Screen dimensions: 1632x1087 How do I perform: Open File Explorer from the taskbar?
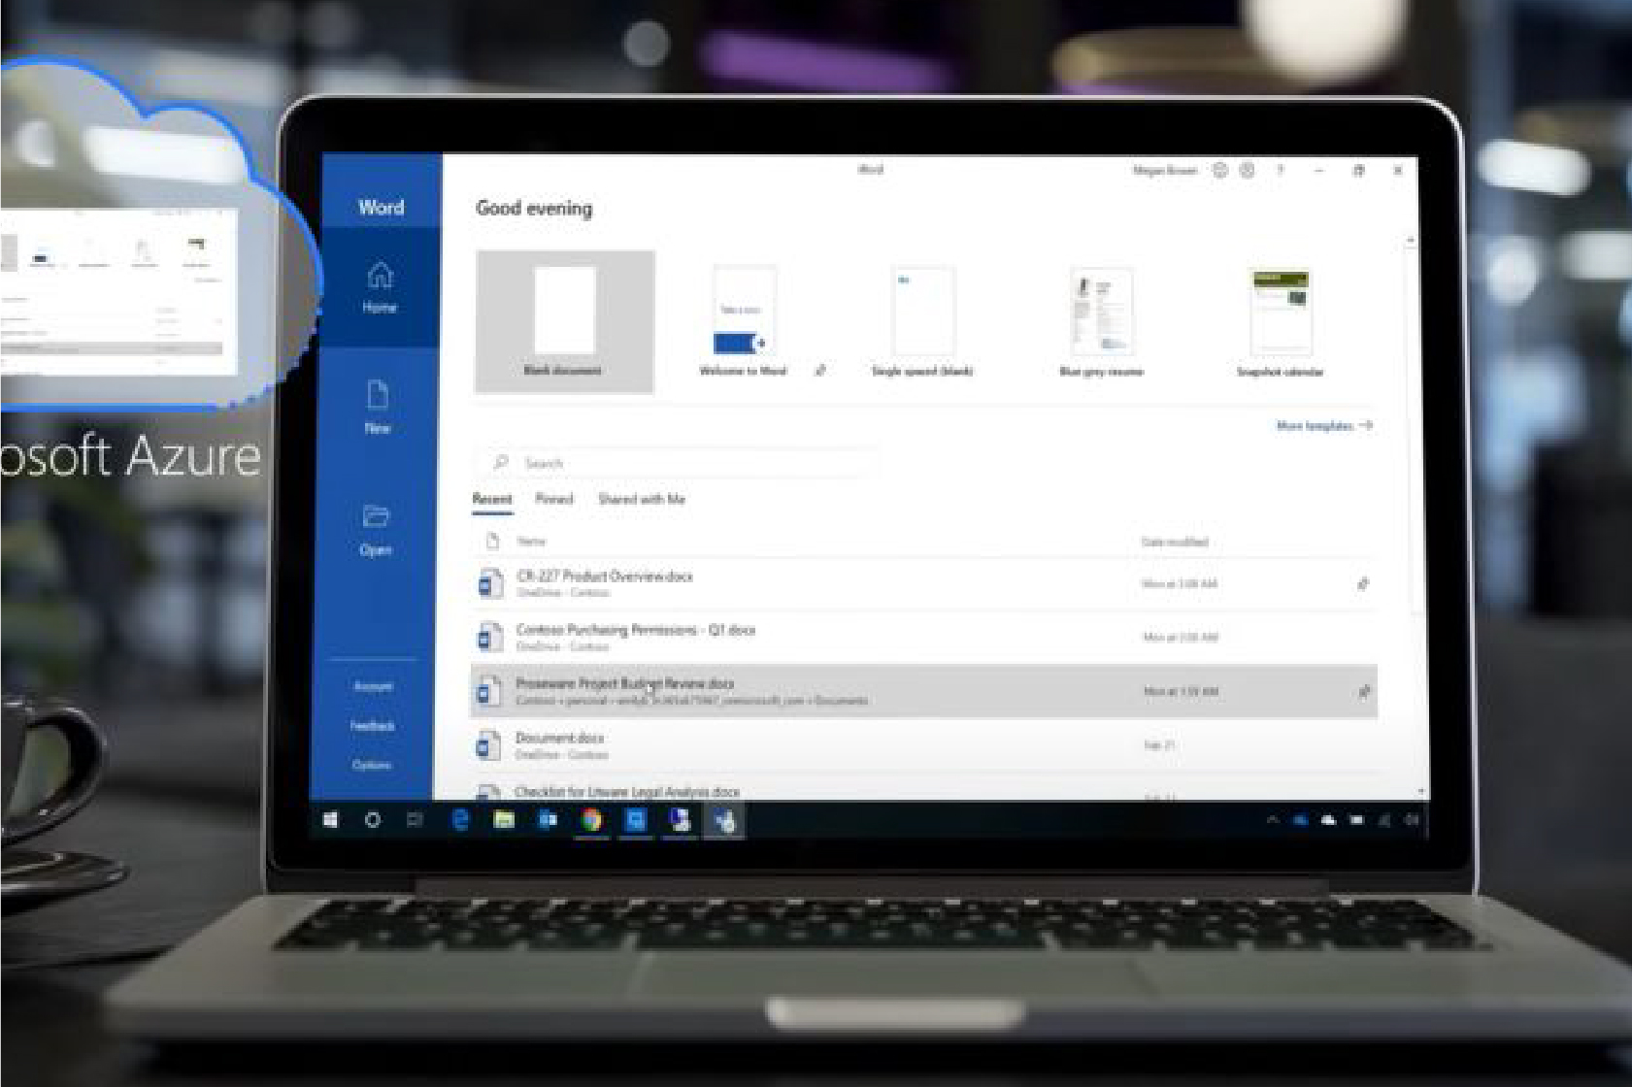pos(504,820)
